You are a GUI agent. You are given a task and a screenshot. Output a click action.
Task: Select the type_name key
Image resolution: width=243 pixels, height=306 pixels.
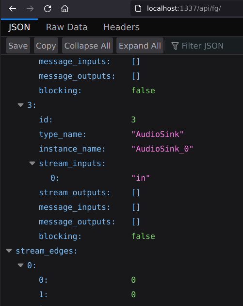(63, 134)
